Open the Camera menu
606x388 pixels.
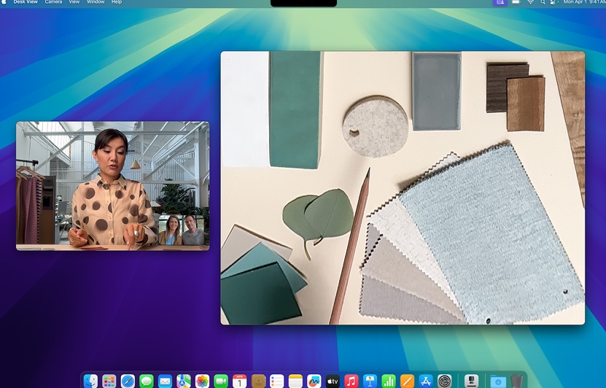(x=53, y=2)
